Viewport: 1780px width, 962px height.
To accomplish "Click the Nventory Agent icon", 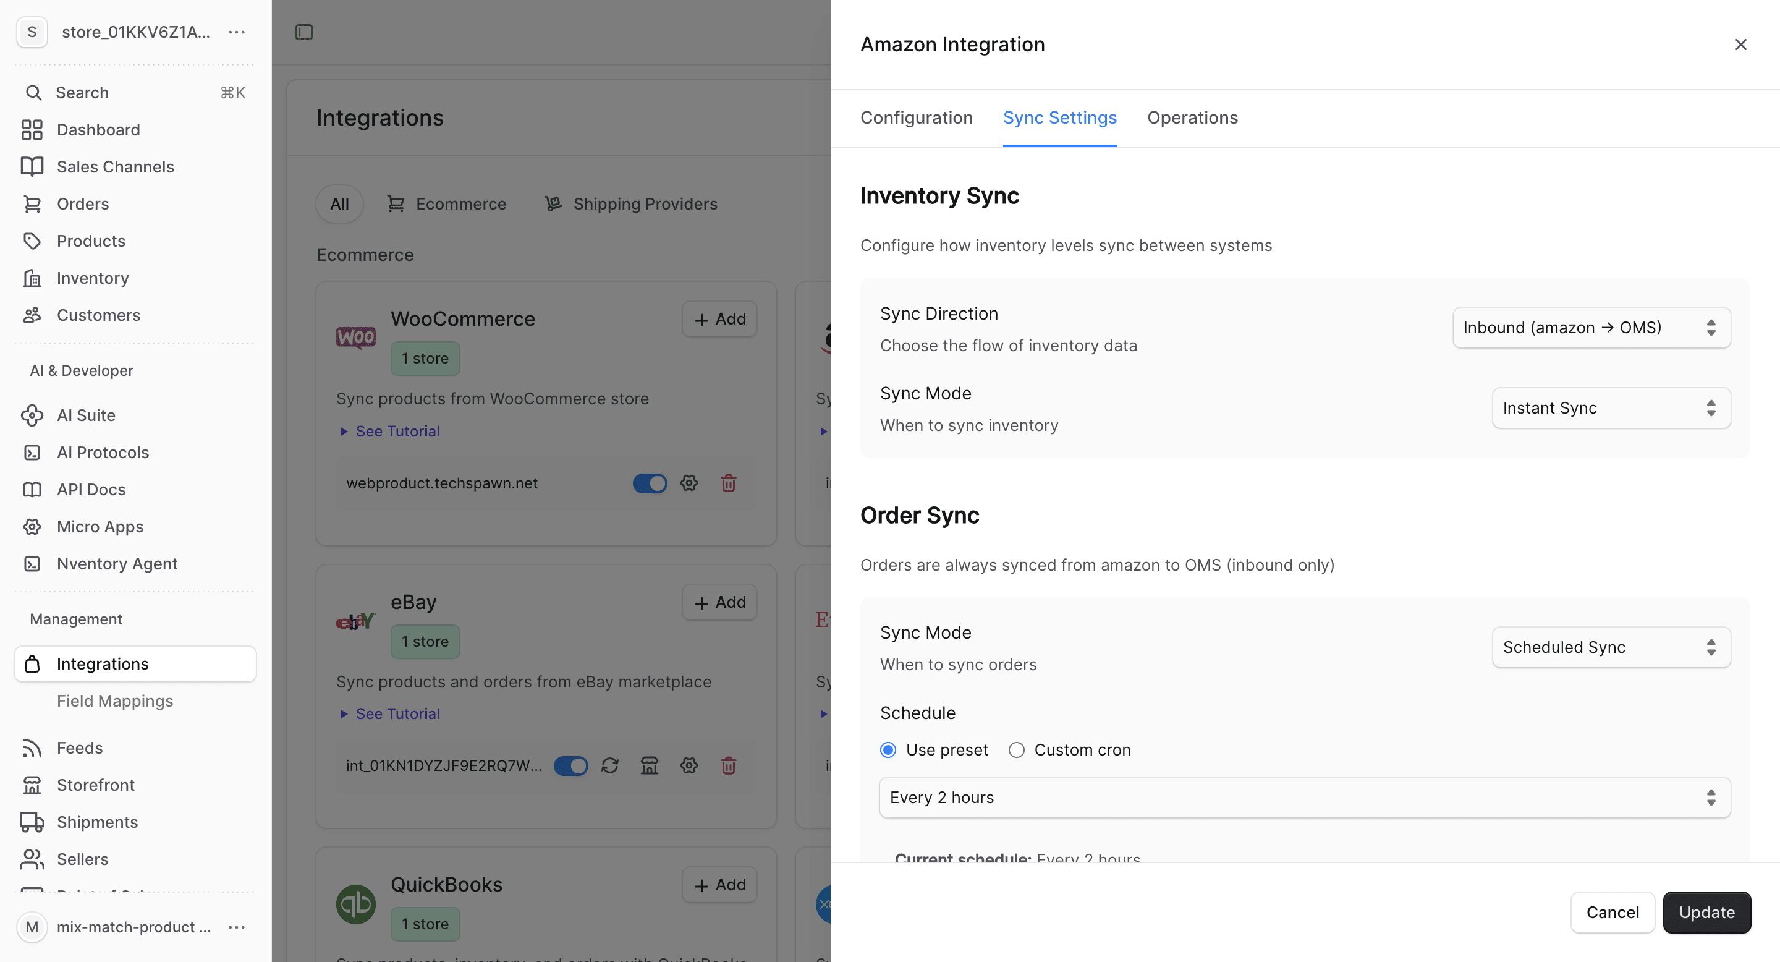I will pos(32,564).
